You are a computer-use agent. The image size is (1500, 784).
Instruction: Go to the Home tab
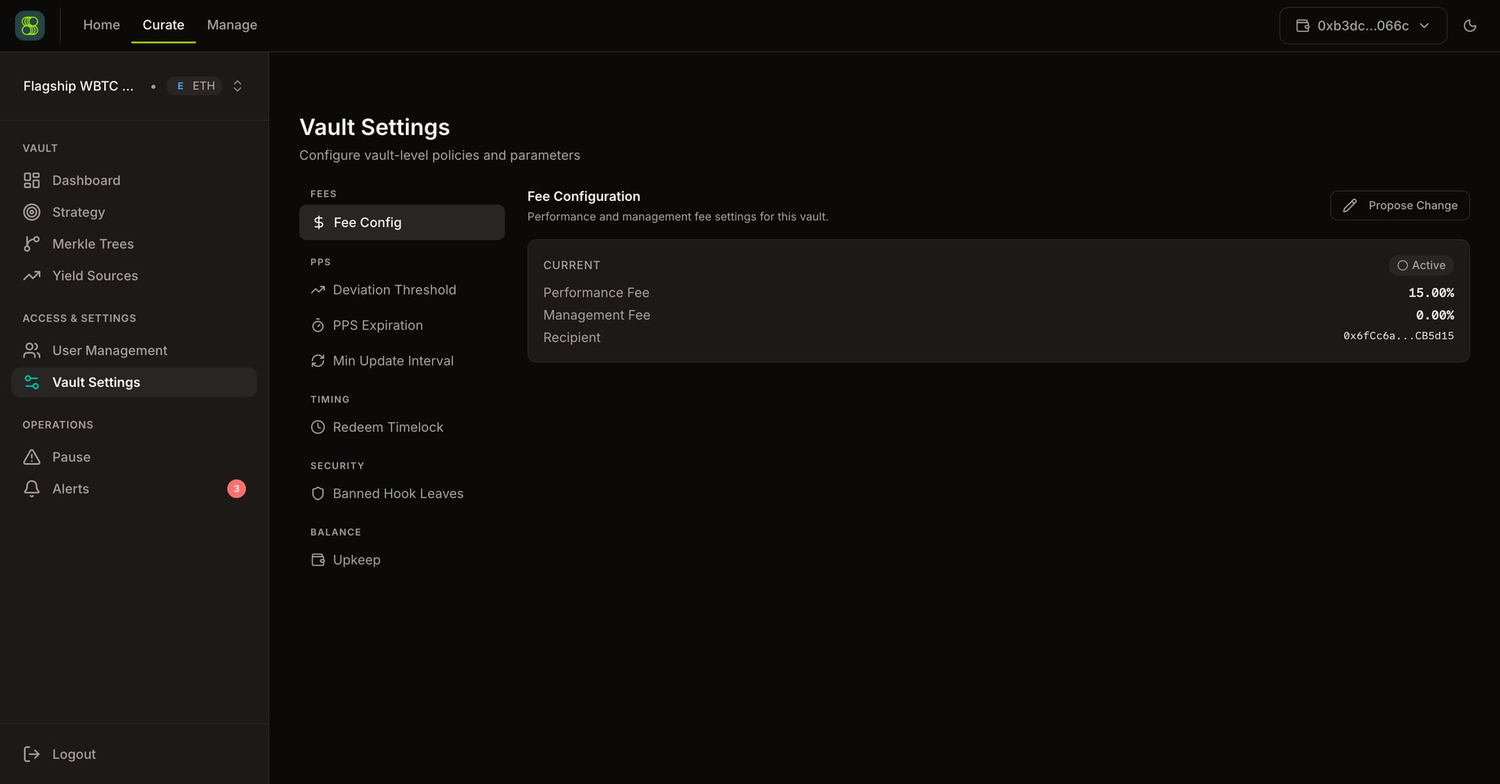coord(101,25)
